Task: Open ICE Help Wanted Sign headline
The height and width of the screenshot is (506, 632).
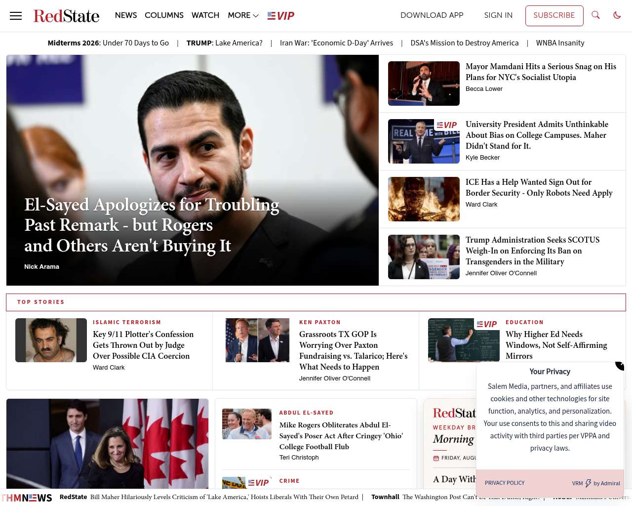Action: click(x=539, y=187)
